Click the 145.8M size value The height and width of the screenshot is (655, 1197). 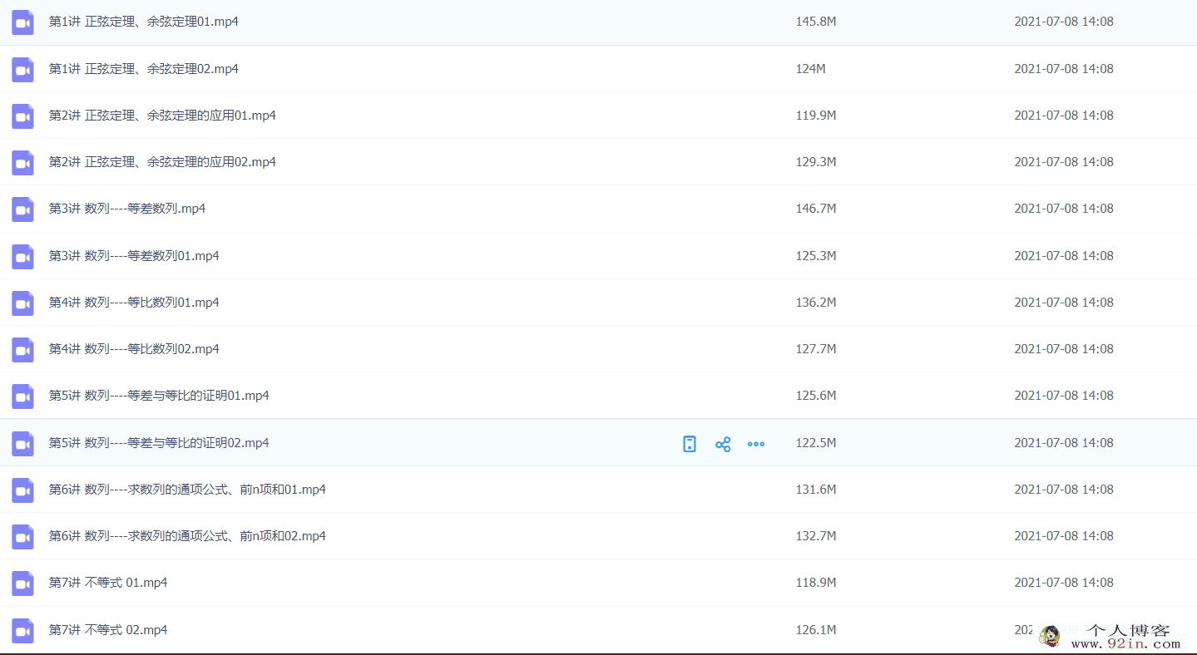[x=816, y=22]
